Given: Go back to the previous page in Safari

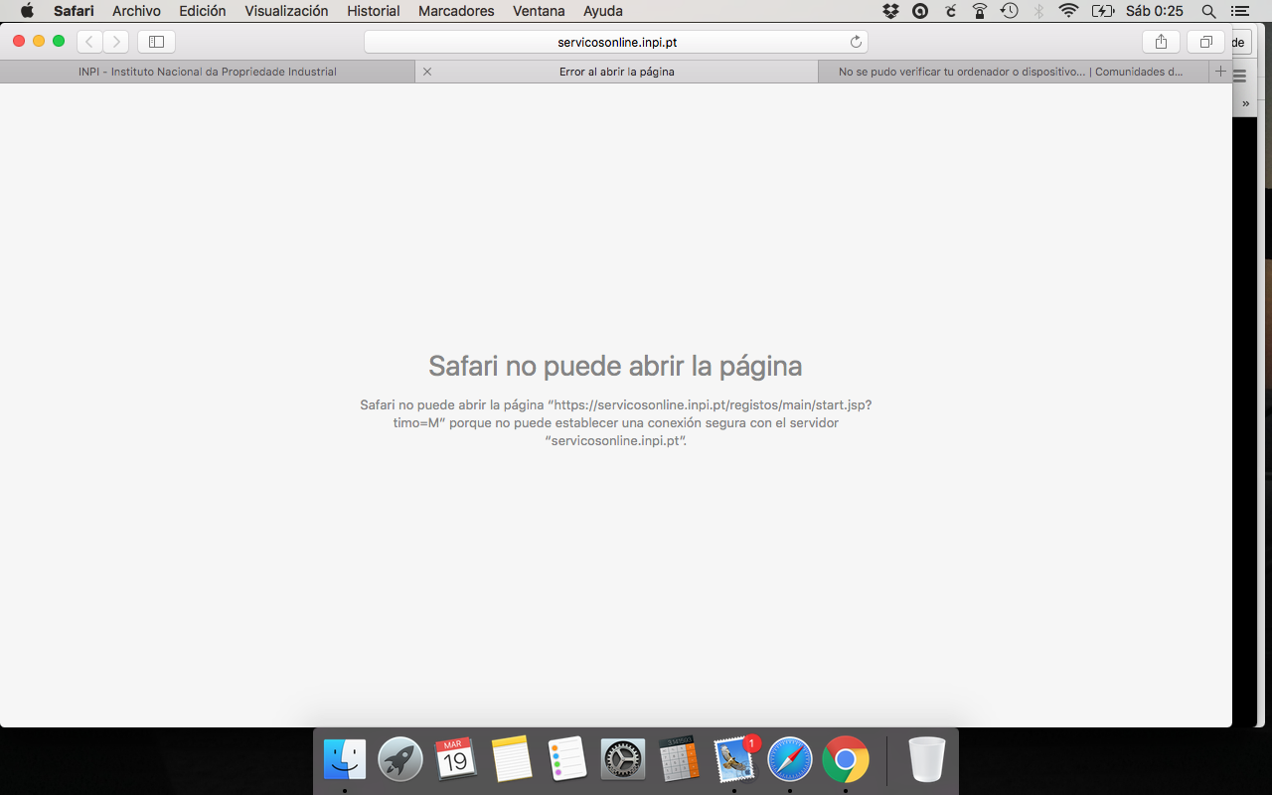Looking at the screenshot, I should tap(90, 42).
